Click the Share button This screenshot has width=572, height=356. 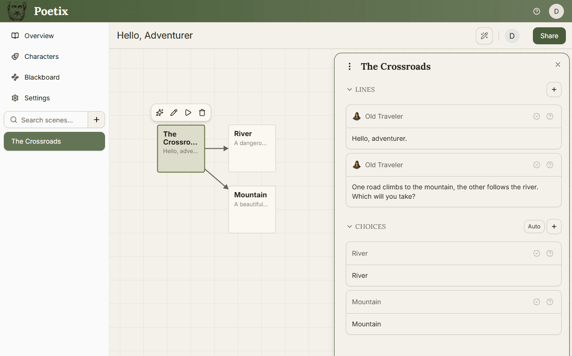549,36
